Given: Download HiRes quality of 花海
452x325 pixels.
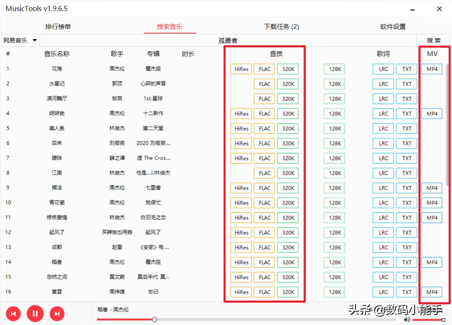Looking at the screenshot, I should pyautogui.click(x=241, y=69).
